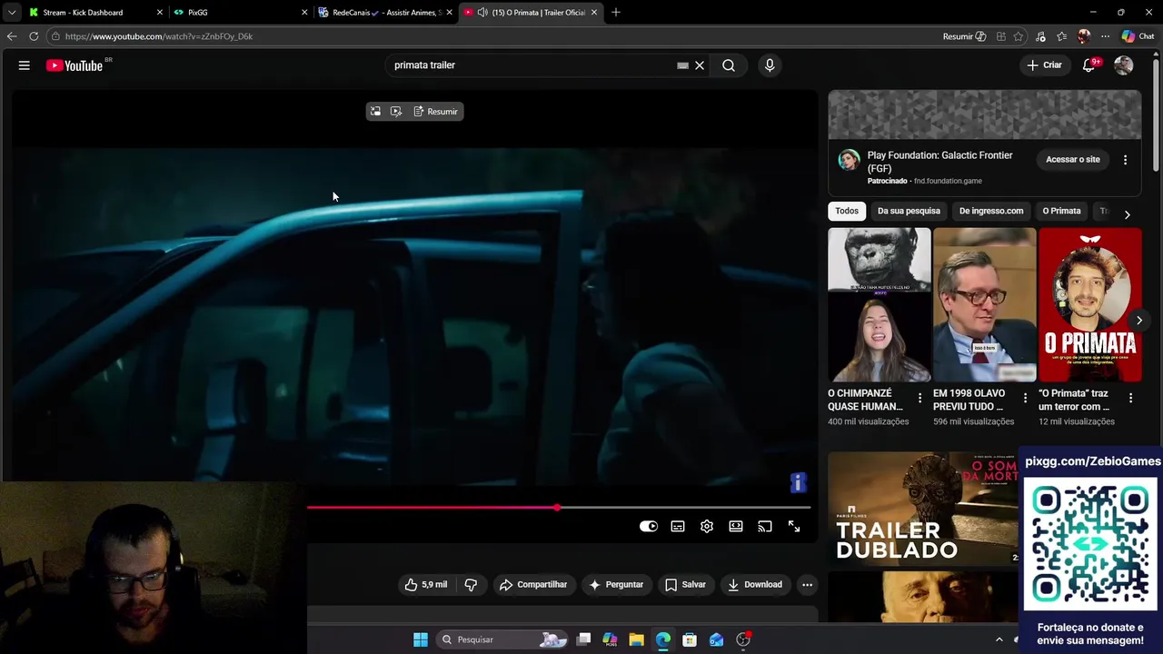Switch to theater mode
Screen dimensions: 1163x654
pos(736,527)
